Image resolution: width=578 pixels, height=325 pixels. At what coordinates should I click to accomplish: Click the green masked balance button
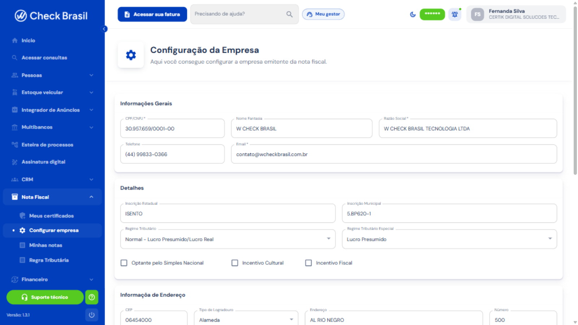(x=432, y=14)
